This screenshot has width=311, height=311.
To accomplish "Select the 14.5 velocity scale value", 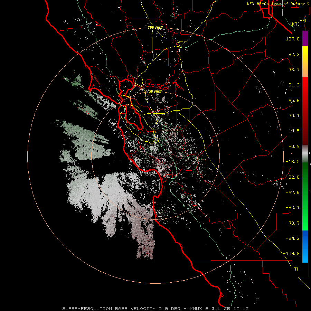I will (x=294, y=131).
